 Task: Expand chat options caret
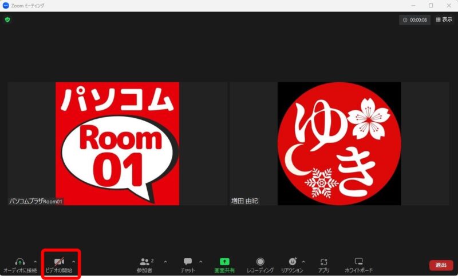point(201,262)
